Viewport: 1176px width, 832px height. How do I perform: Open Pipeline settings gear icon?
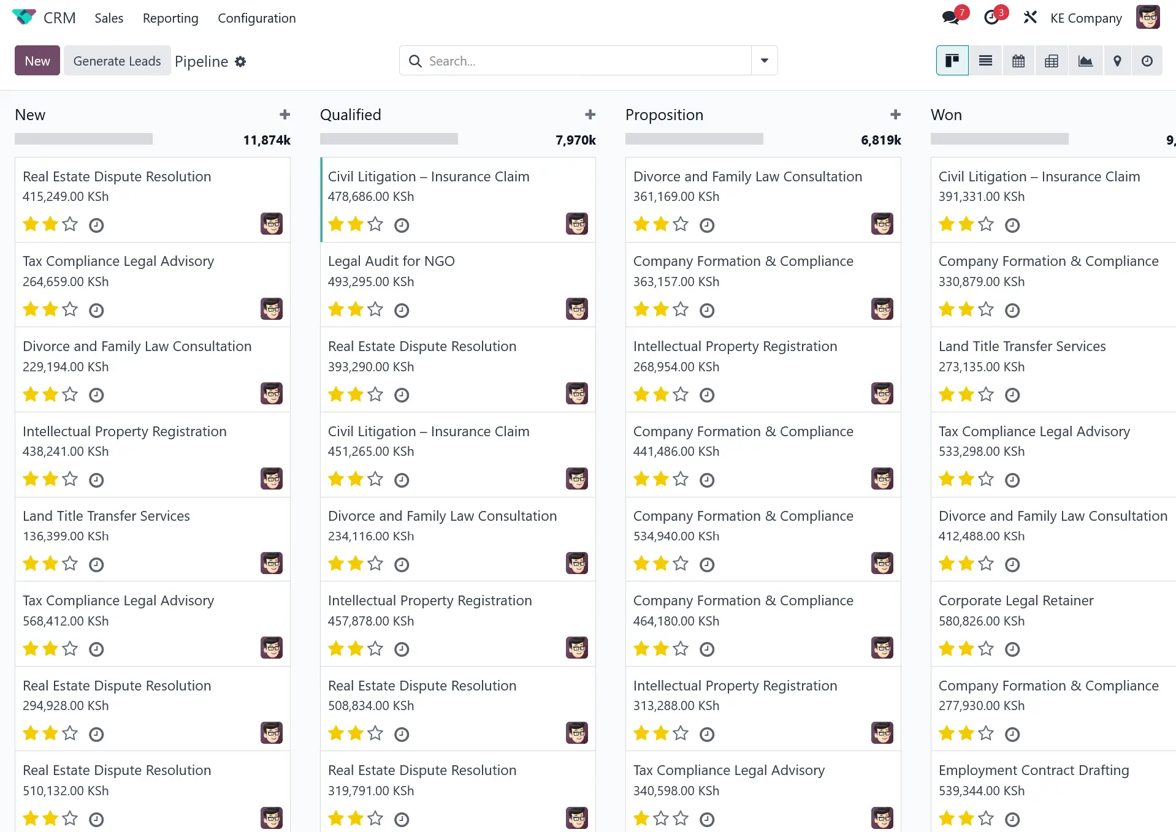click(240, 61)
